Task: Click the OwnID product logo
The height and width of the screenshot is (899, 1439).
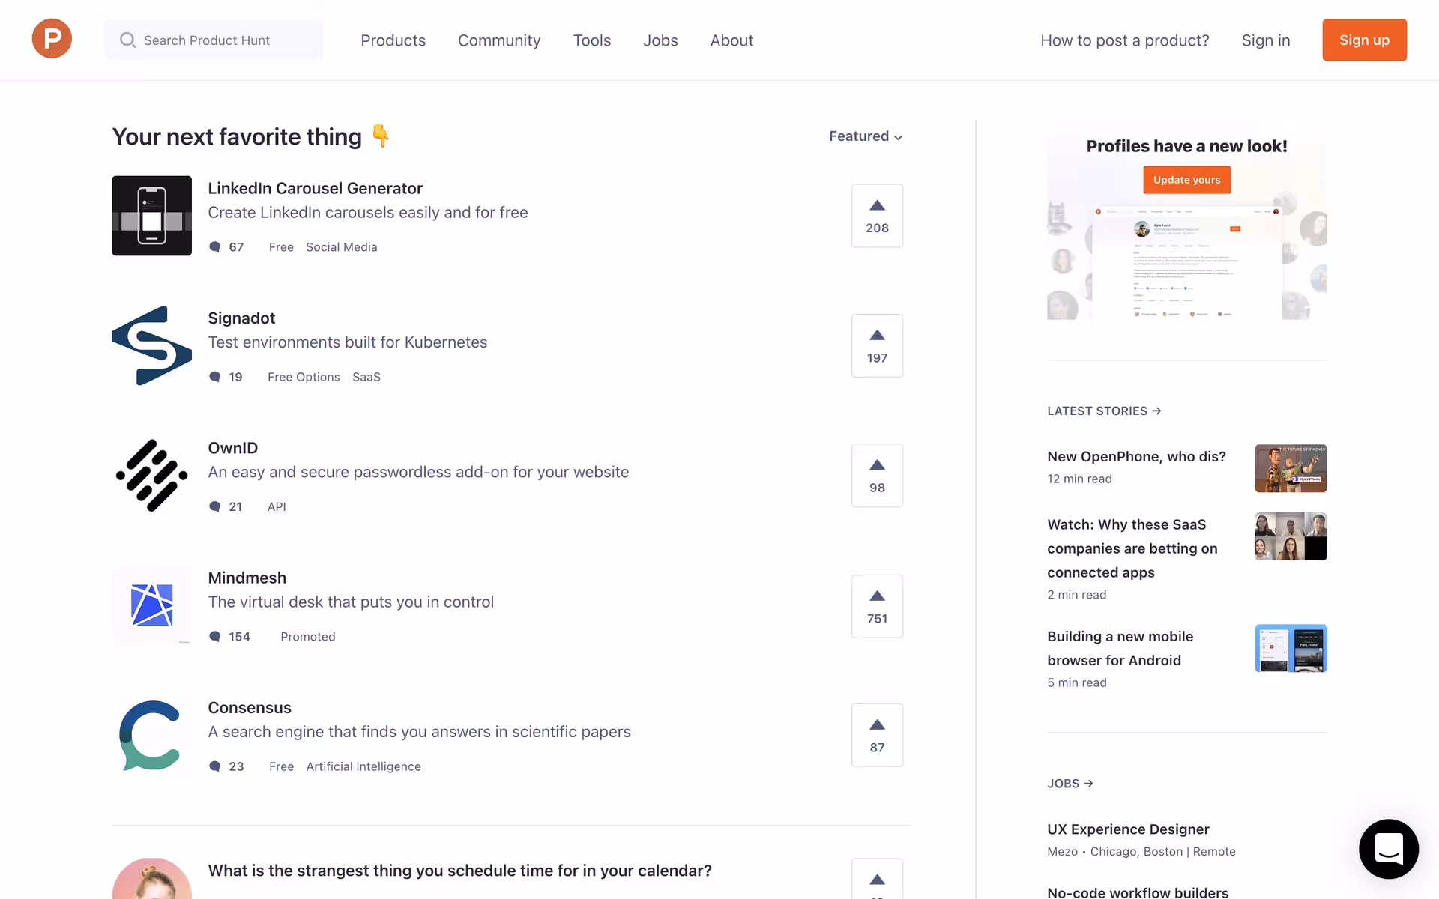Action: pyautogui.click(x=151, y=476)
